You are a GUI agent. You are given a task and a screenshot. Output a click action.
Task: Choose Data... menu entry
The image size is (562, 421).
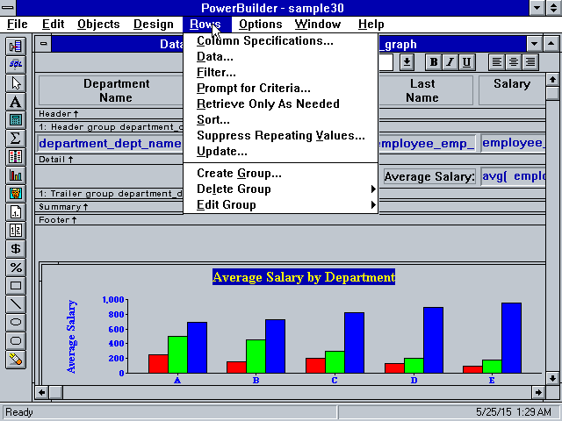(x=280, y=56)
